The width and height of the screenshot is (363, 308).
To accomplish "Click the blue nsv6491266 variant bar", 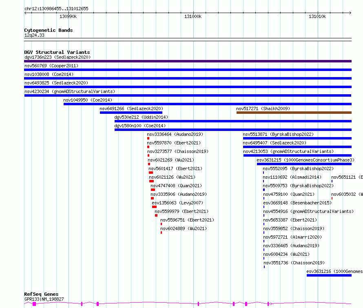I will tap(131, 113).
